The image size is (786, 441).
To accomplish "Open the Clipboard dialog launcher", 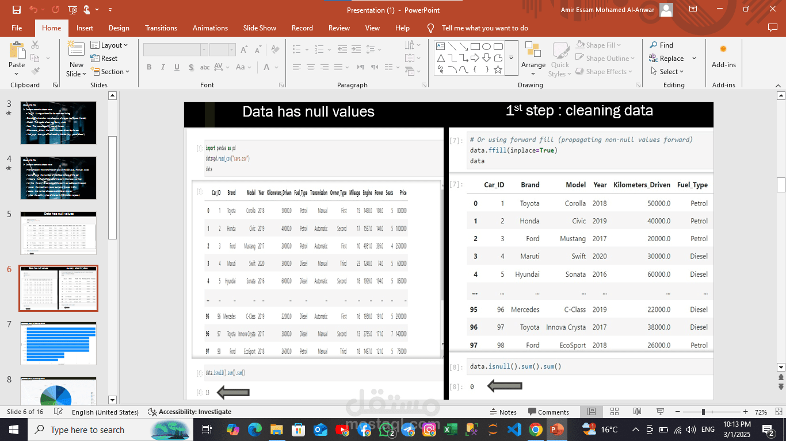I will click(55, 85).
